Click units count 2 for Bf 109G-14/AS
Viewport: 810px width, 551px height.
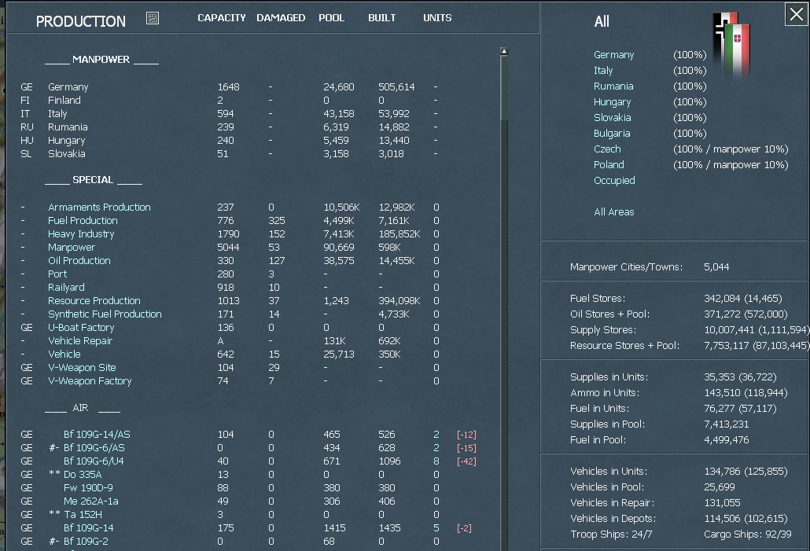click(x=436, y=435)
